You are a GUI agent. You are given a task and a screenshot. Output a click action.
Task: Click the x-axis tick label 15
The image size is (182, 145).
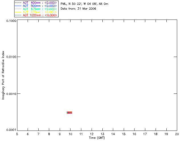click(x=124, y=134)
